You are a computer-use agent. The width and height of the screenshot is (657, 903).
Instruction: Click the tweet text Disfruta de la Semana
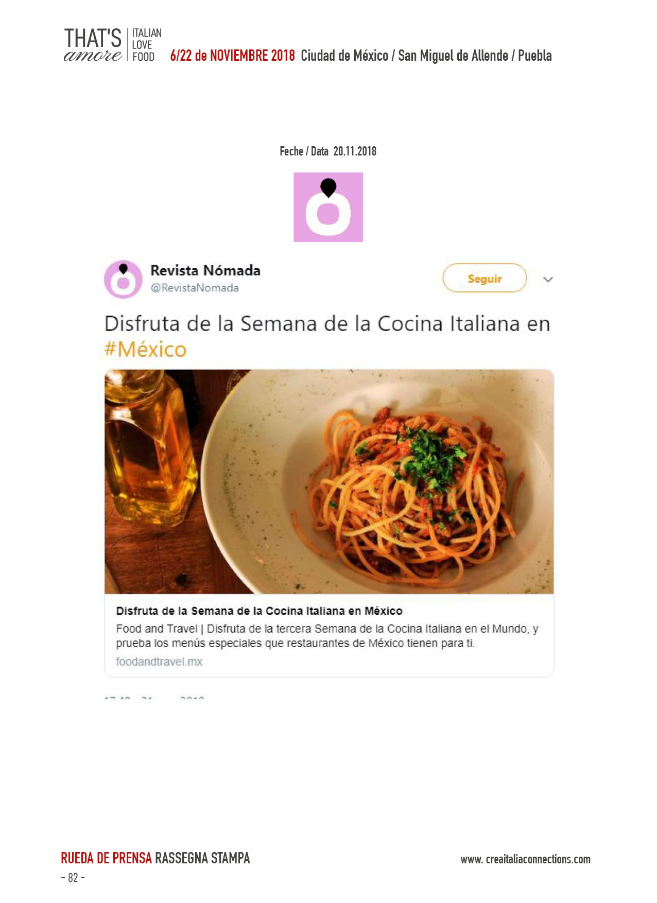pos(327,324)
